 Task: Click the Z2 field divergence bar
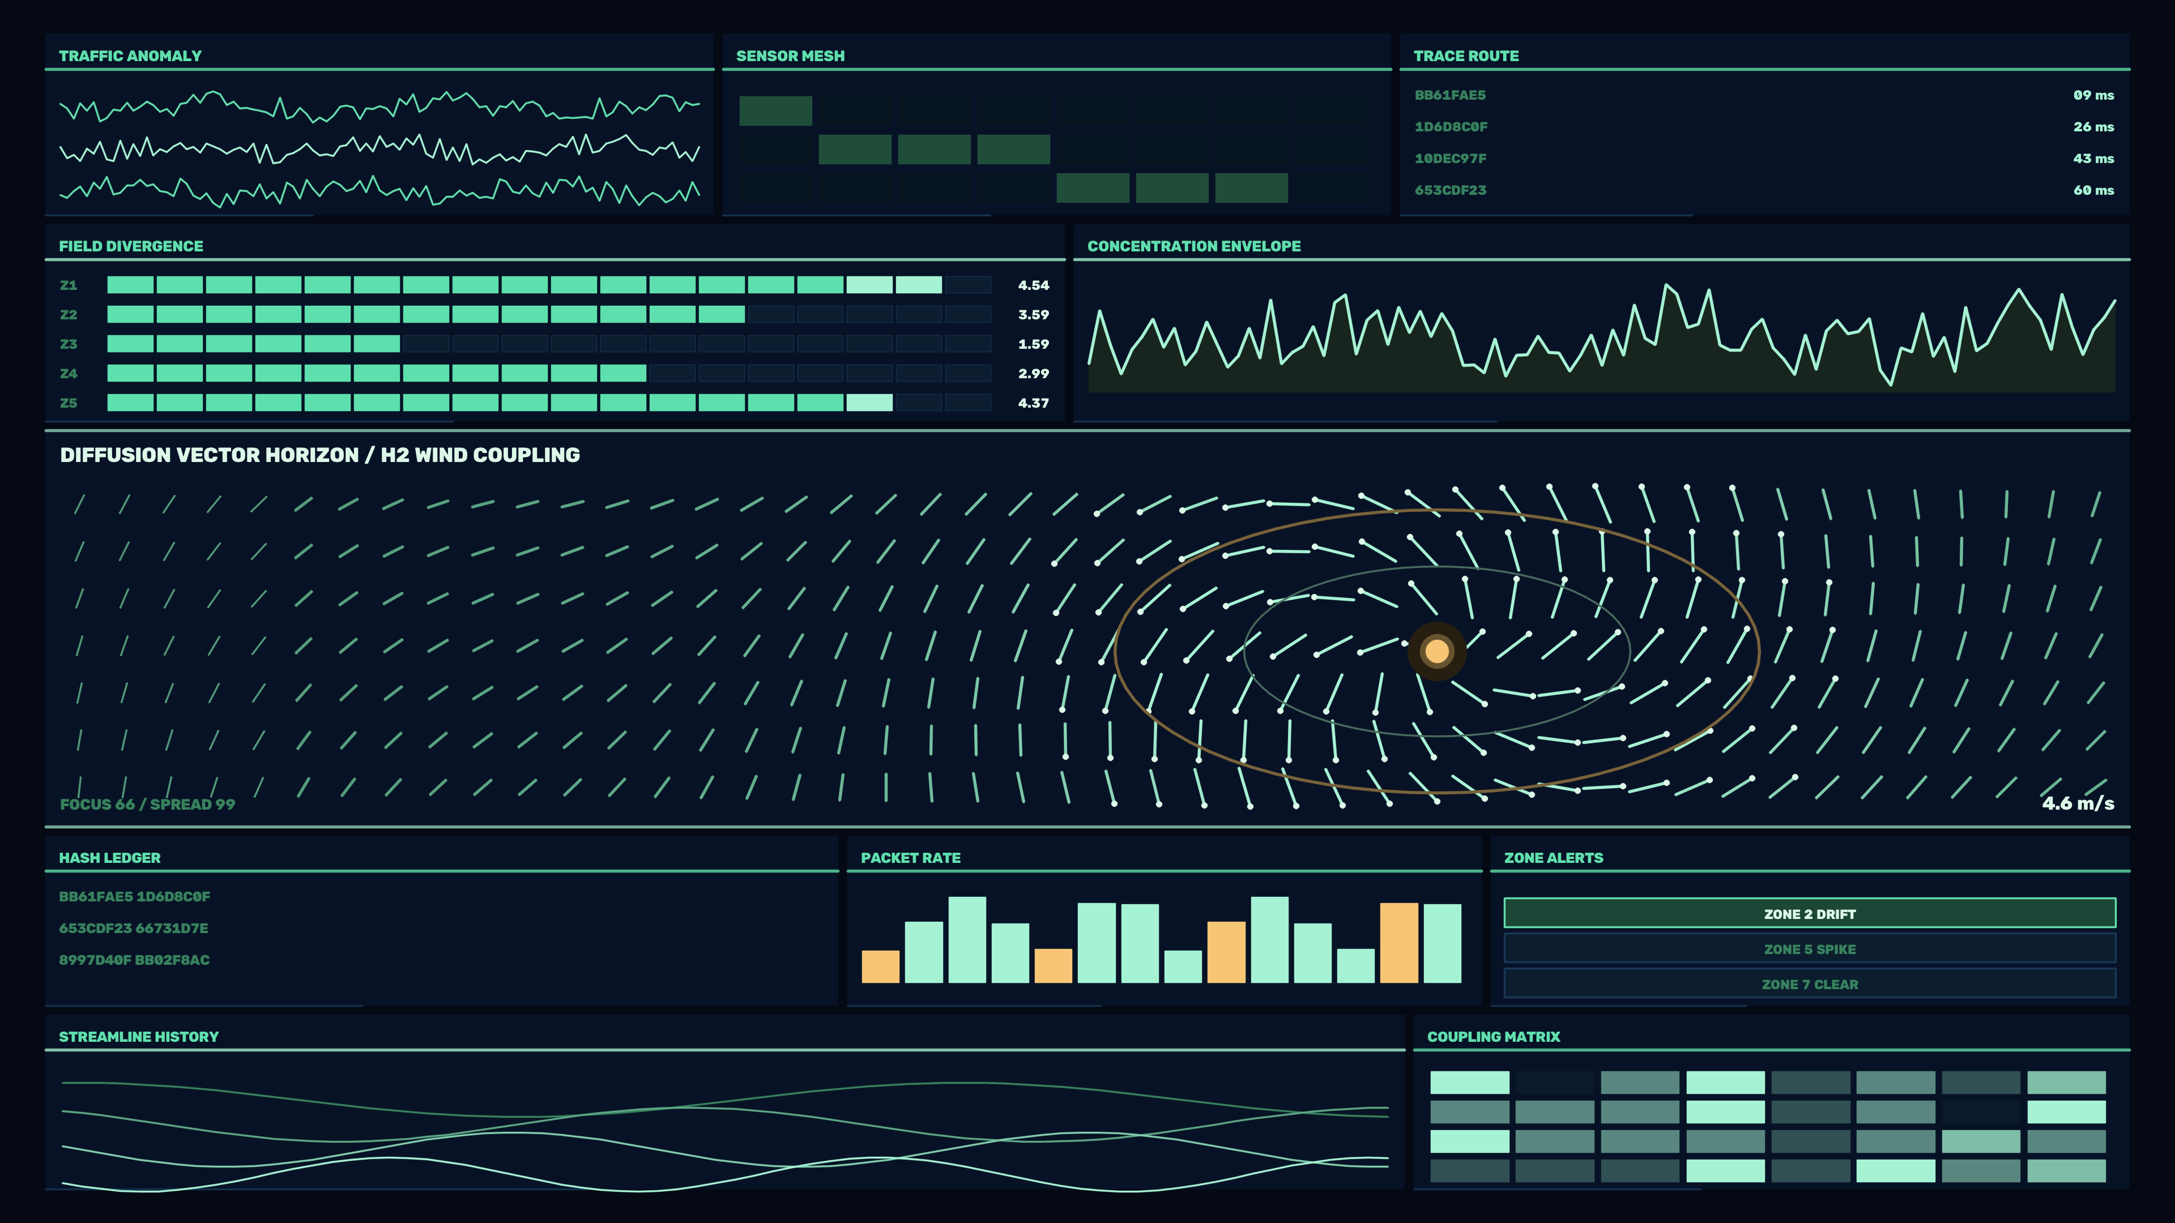[x=549, y=315]
